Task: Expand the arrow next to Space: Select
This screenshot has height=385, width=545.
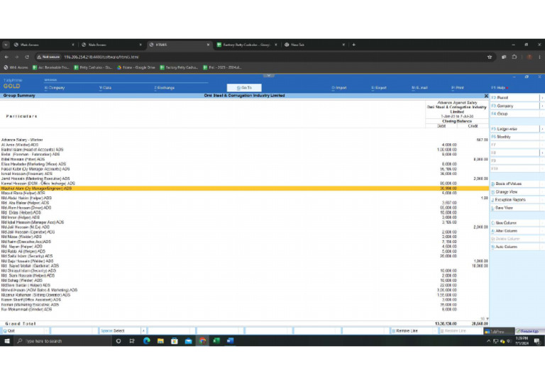Action: pyautogui.click(x=143, y=331)
